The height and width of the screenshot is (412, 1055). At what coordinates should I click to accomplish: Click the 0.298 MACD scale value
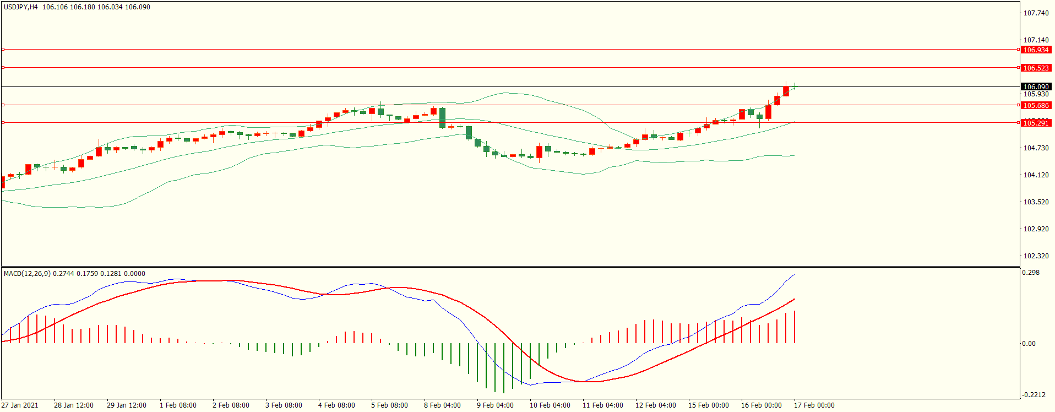[1031, 272]
